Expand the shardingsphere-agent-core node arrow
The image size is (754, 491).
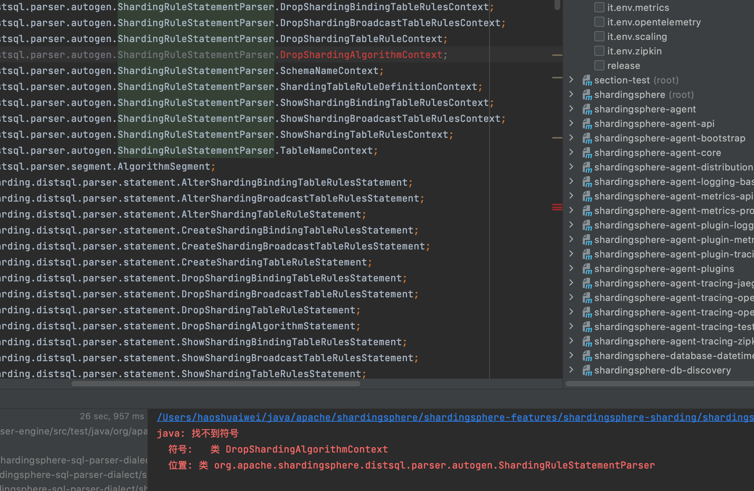[x=571, y=152]
